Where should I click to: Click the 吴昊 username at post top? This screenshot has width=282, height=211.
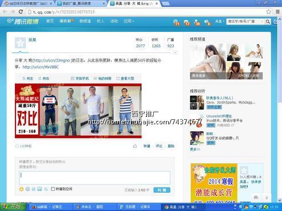click(32, 40)
